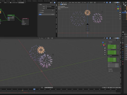Collapse the Transform panel expander
The image size is (127, 95).
point(108,42)
